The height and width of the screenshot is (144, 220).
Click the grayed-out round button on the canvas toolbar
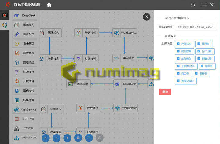point(100,138)
